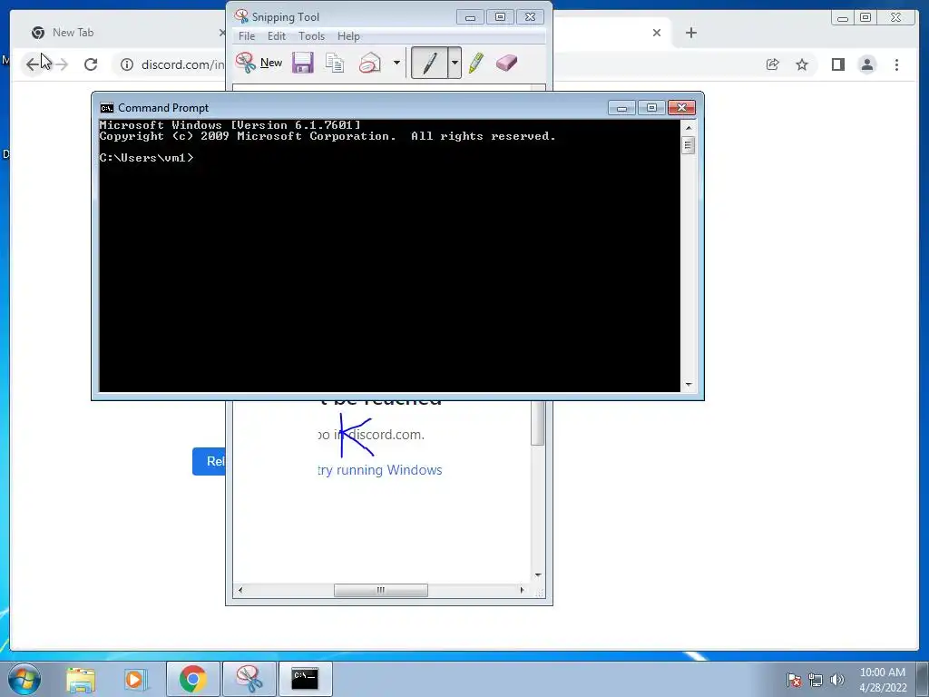Viewport: 929px width, 697px height.
Task: Open network icon in system tray
Action: coord(816,680)
